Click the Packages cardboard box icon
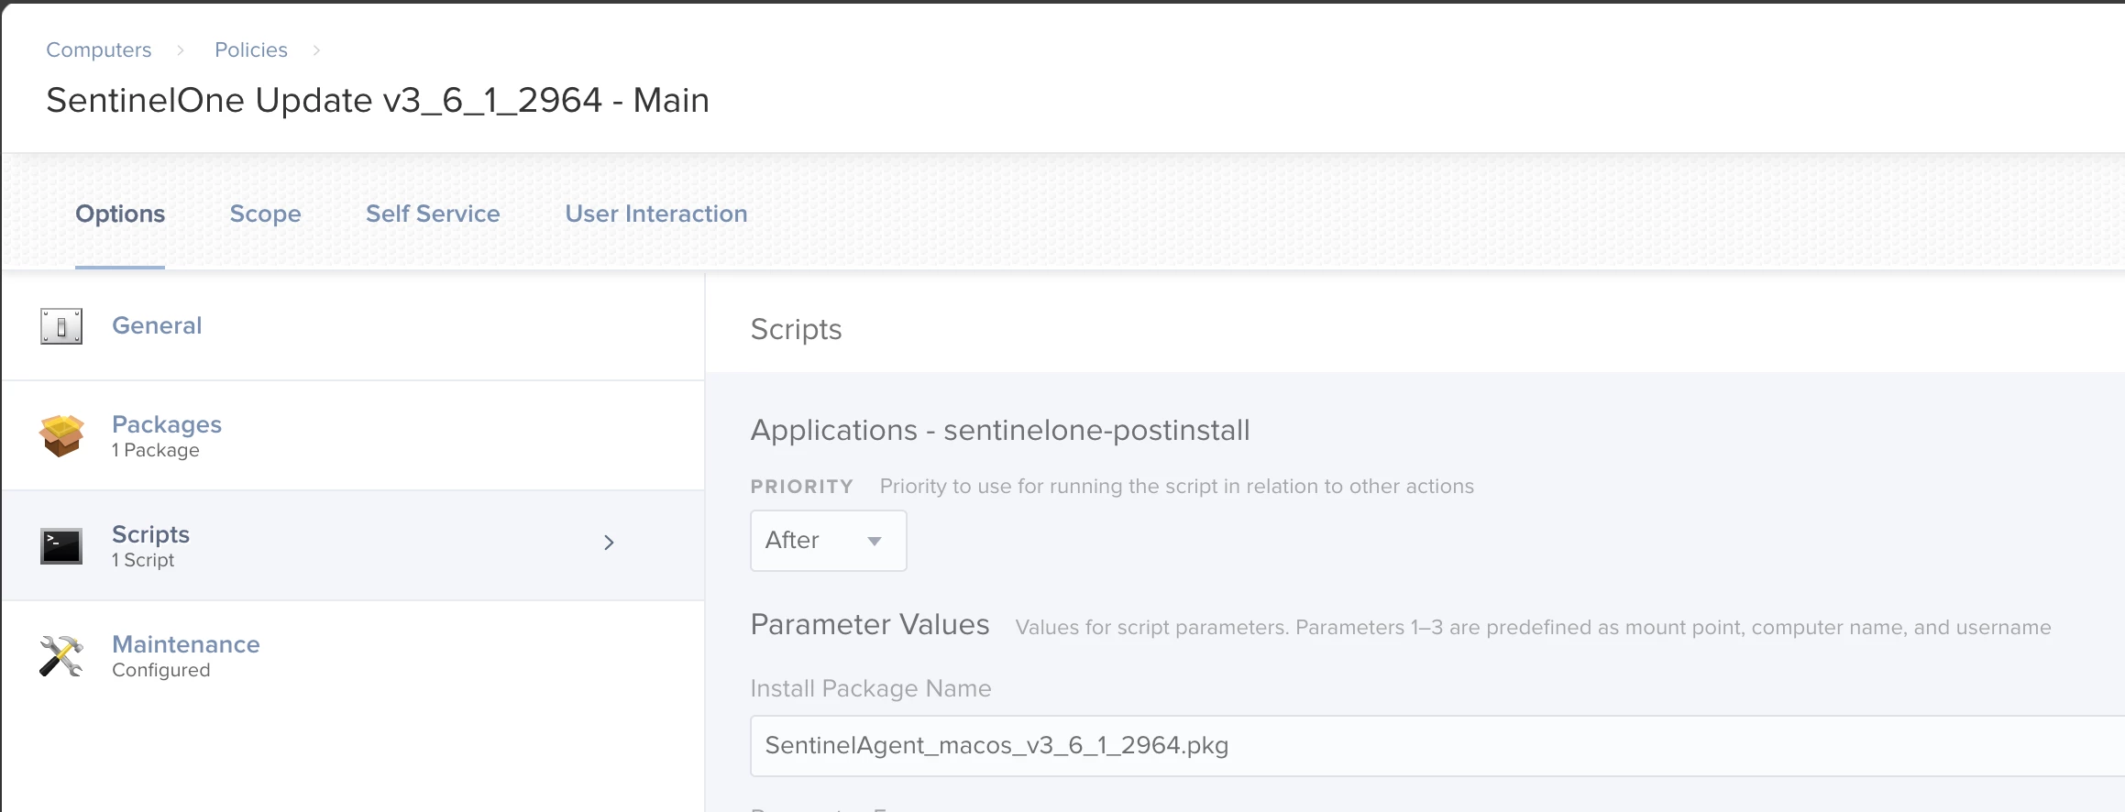The height and width of the screenshot is (812, 2125). point(61,435)
